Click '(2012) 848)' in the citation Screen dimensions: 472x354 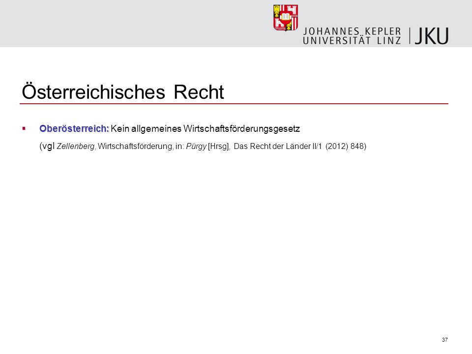346,147
